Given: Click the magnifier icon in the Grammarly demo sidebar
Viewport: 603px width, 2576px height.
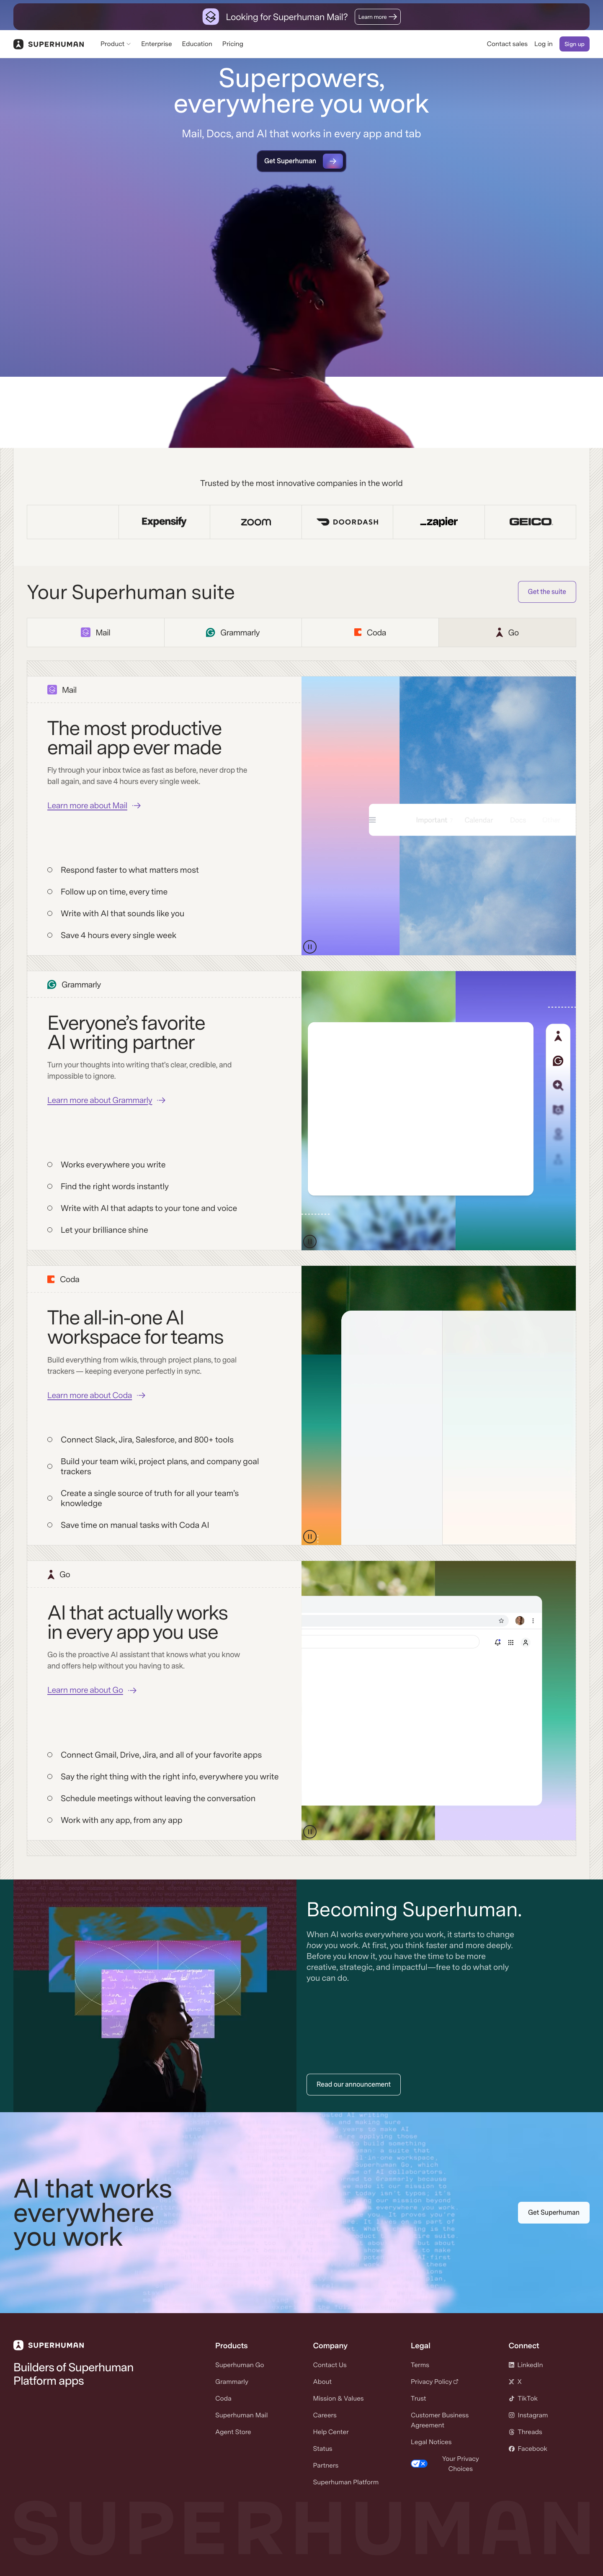Looking at the screenshot, I should (x=558, y=1085).
